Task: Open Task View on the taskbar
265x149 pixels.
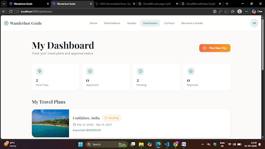Action: pyautogui.click(x=133, y=144)
